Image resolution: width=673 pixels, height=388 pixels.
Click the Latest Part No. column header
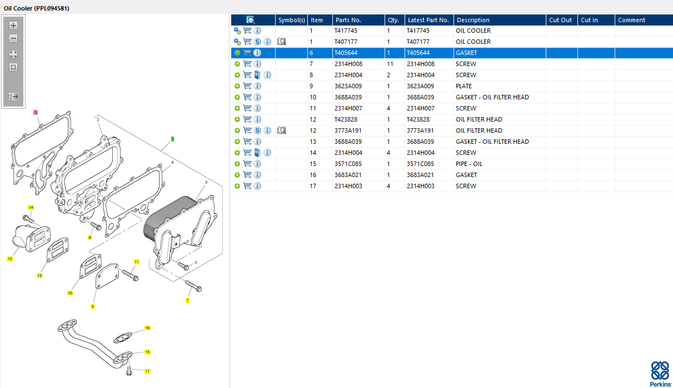click(428, 20)
